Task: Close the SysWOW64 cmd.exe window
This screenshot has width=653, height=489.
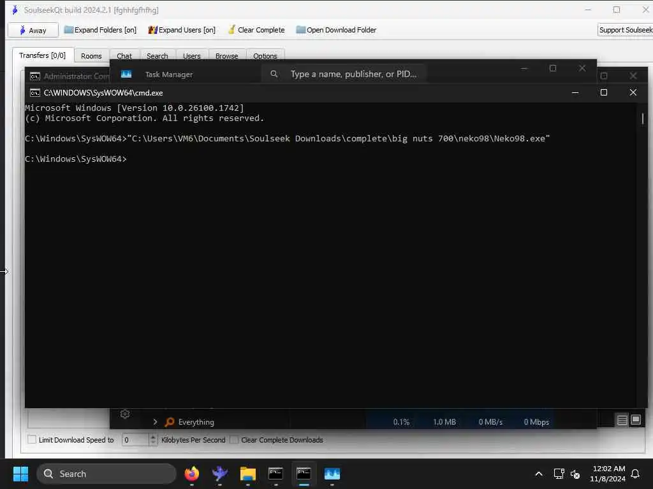Action: 633,93
